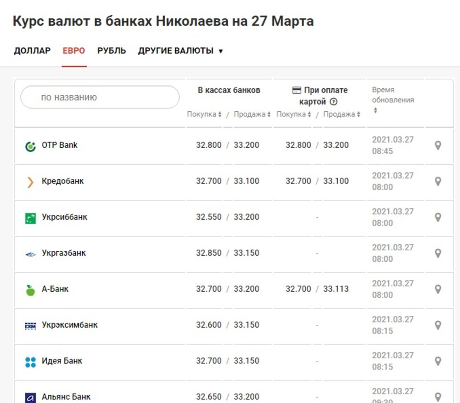
Task: Open map pin for Укрэксимбанк
Action: 438,325
